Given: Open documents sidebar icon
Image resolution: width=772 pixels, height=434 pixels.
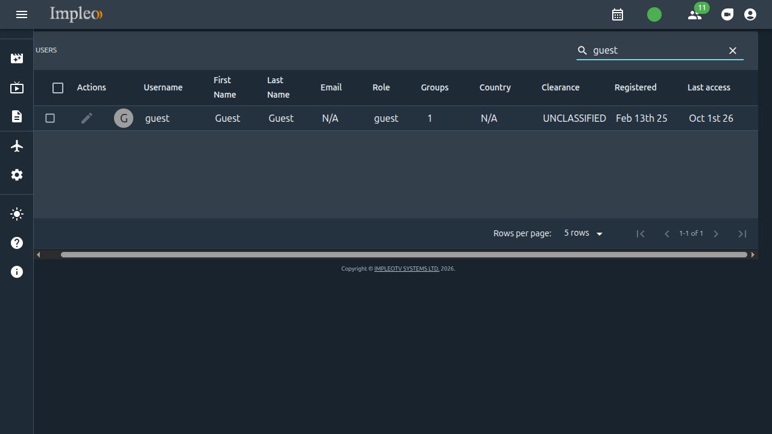Looking at the screenshot, I should pos(17,116).
